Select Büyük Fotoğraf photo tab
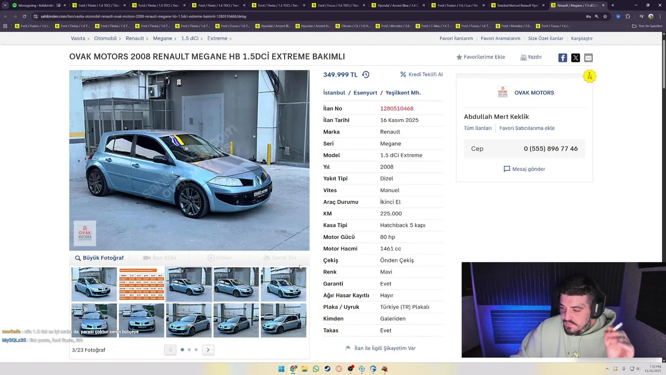The width and height of the screenshot is (666, 375). coord(99,258)
